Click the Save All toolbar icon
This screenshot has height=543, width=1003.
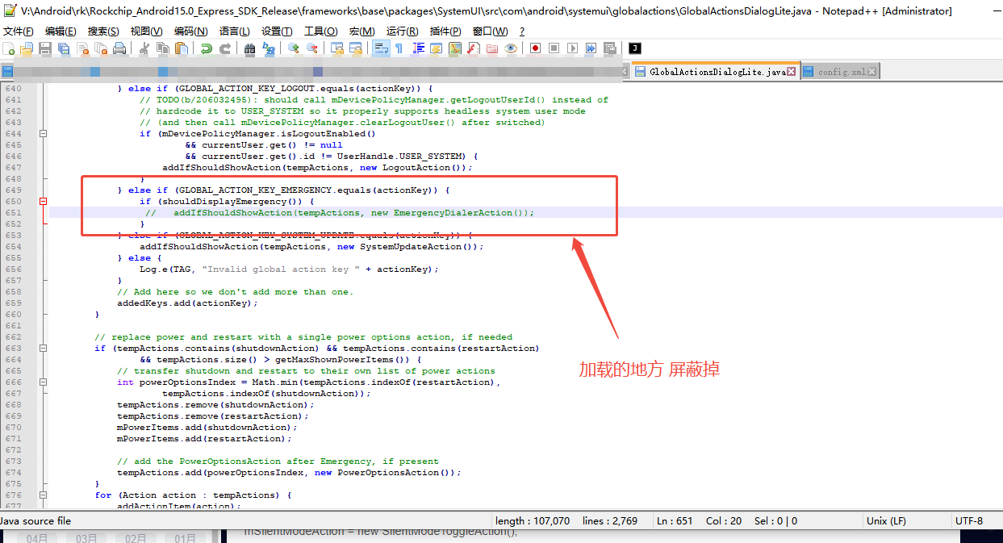[x=64, y=48]
